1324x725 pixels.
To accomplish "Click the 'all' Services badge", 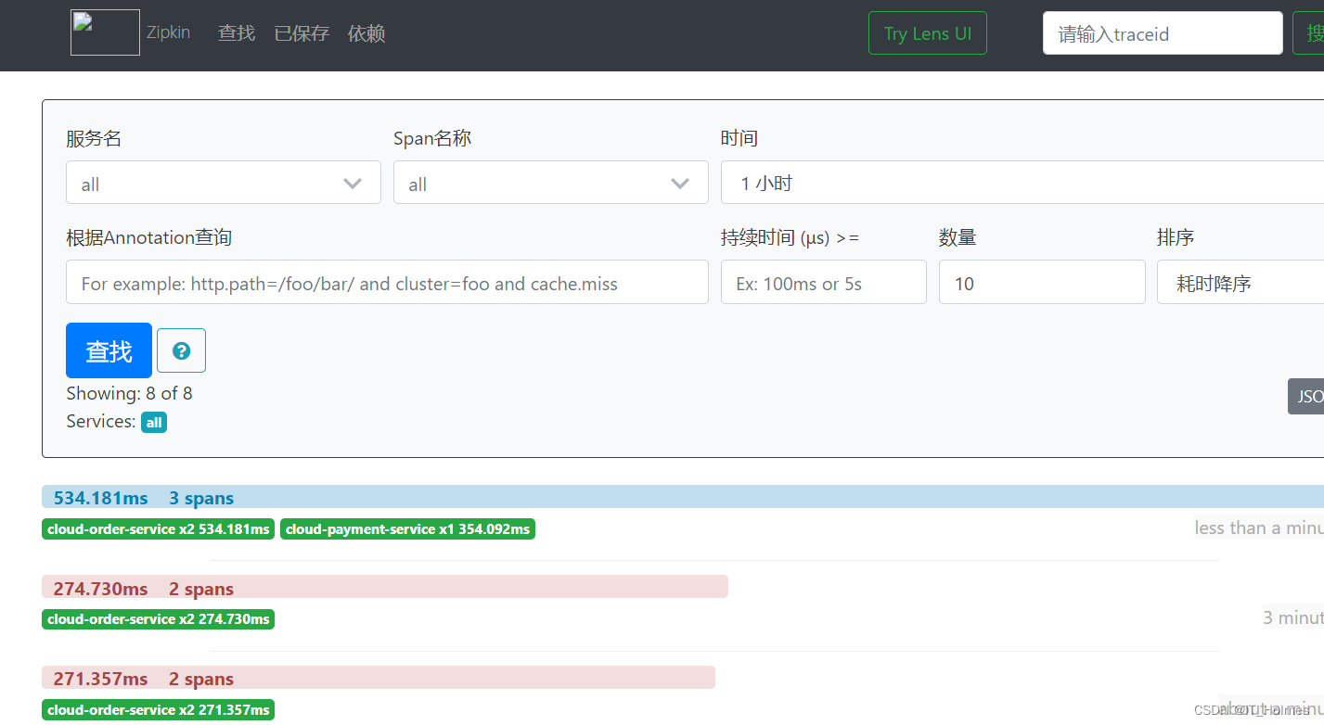I will pyautogui.click(x=154, y=422).
